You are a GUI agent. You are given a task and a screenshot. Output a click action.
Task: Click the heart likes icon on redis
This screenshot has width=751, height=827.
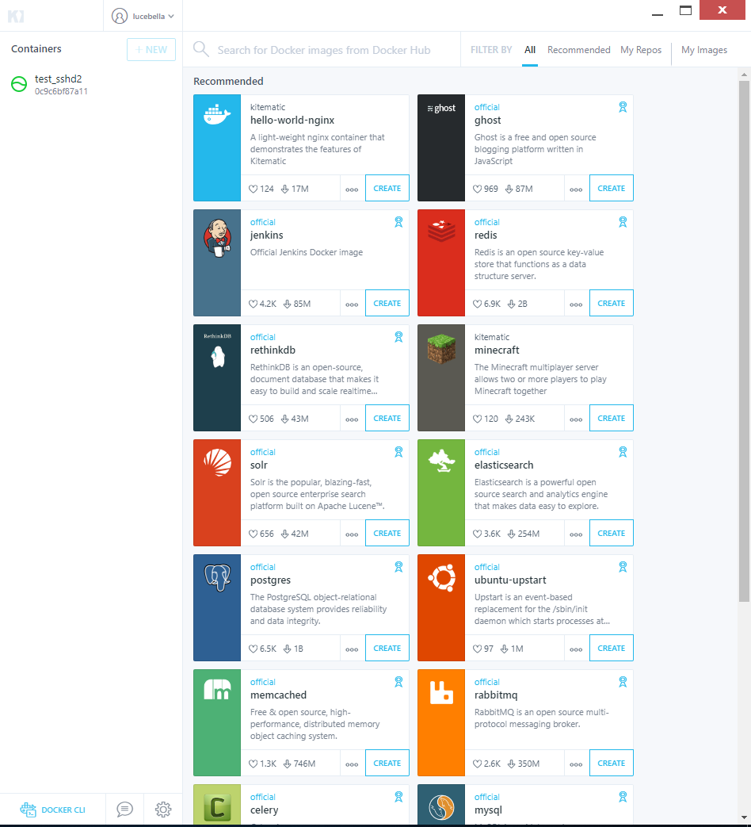pos(477,304)
